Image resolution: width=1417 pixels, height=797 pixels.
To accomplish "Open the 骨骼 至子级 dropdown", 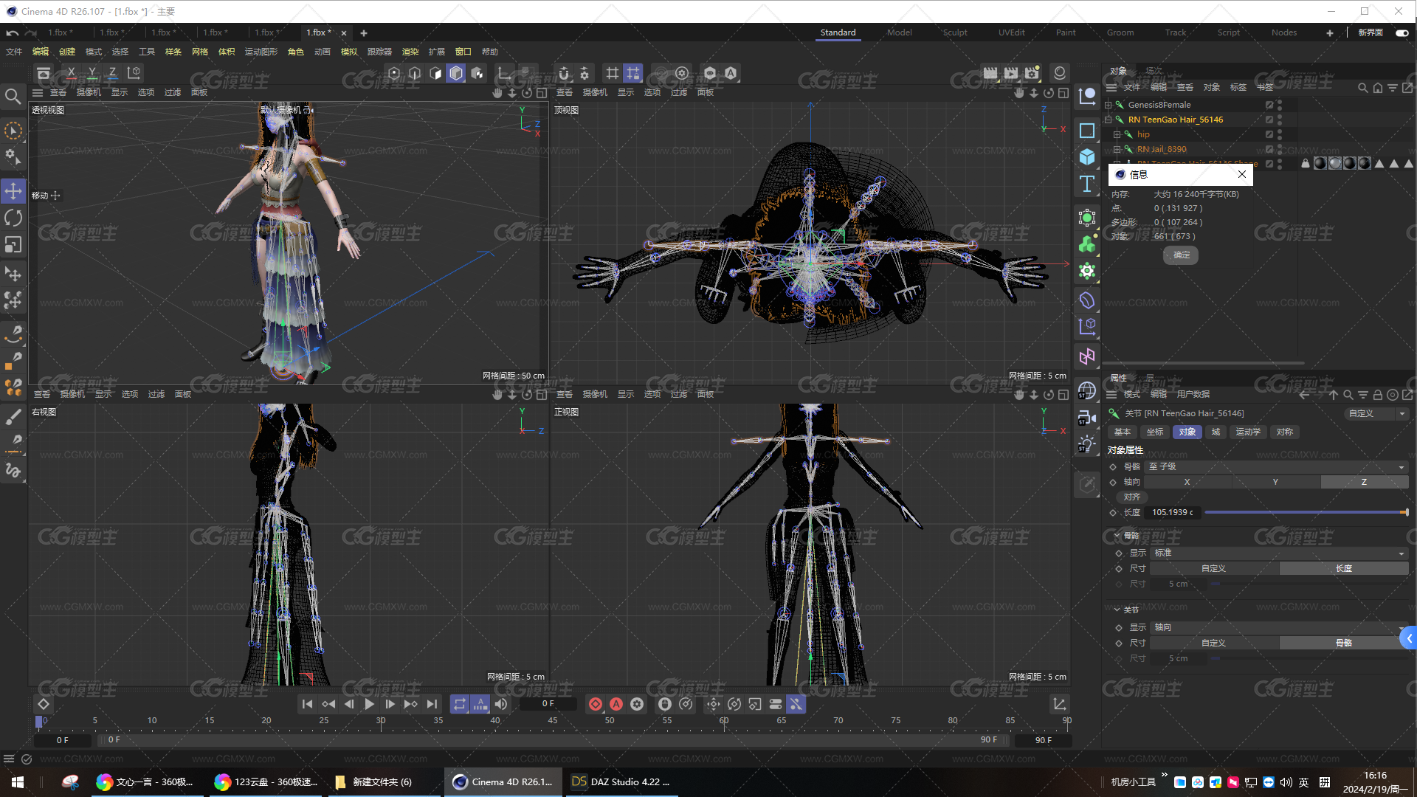I will 1276,466.
